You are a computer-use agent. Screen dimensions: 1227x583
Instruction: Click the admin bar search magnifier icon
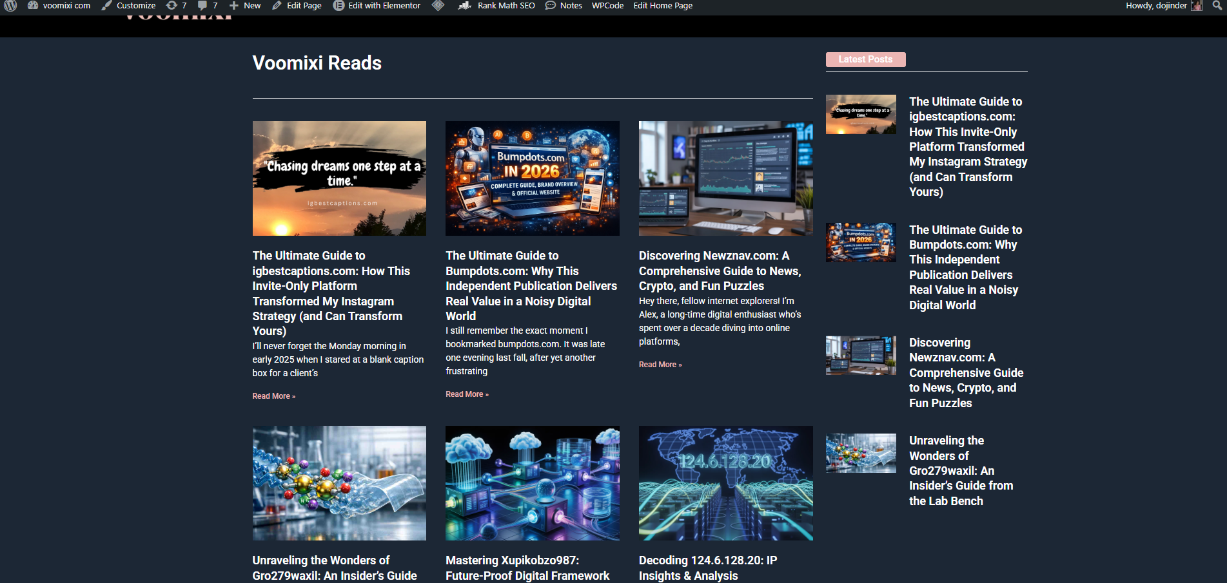pos(1217,5)
